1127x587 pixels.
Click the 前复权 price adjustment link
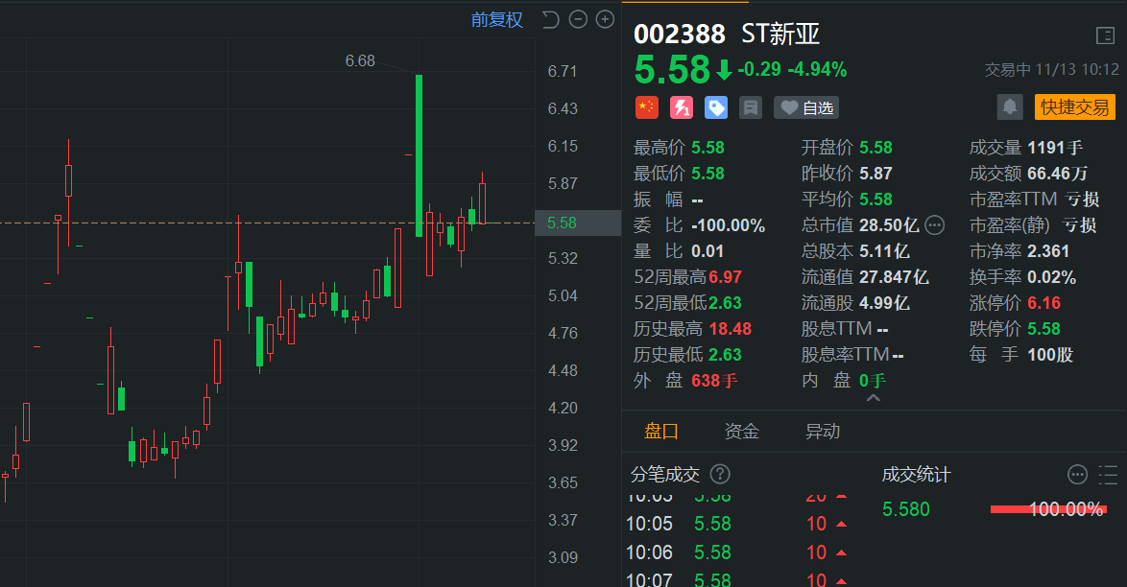coord(496,19)
